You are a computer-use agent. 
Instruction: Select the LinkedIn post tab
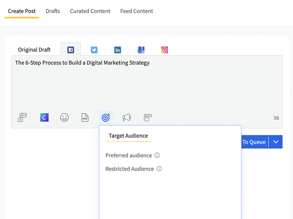117,50
